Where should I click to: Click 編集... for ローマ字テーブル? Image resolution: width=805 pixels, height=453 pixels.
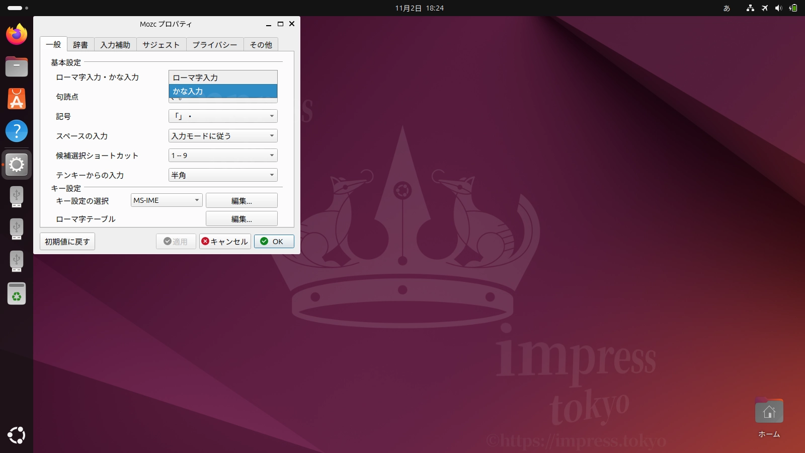[242, 219]
